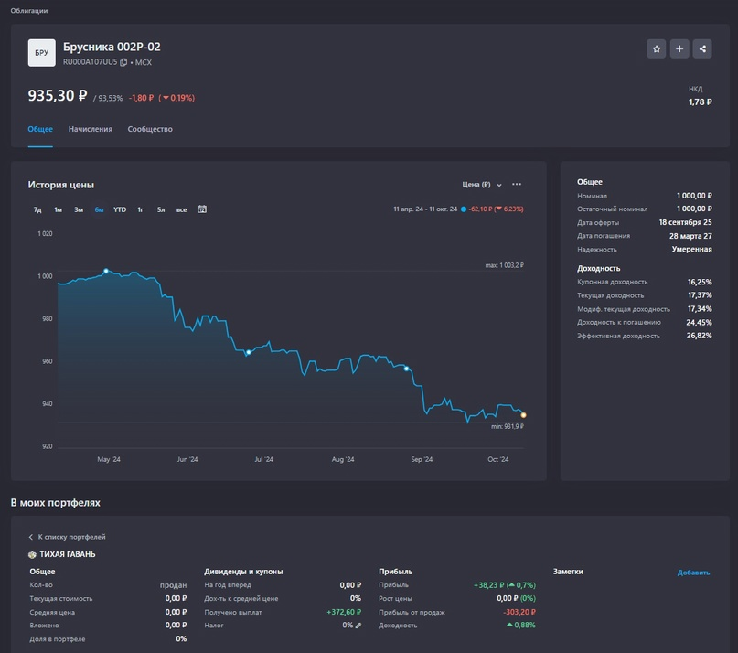
Task: Click the plus icon to add bond
Action: tap(679, 48)
